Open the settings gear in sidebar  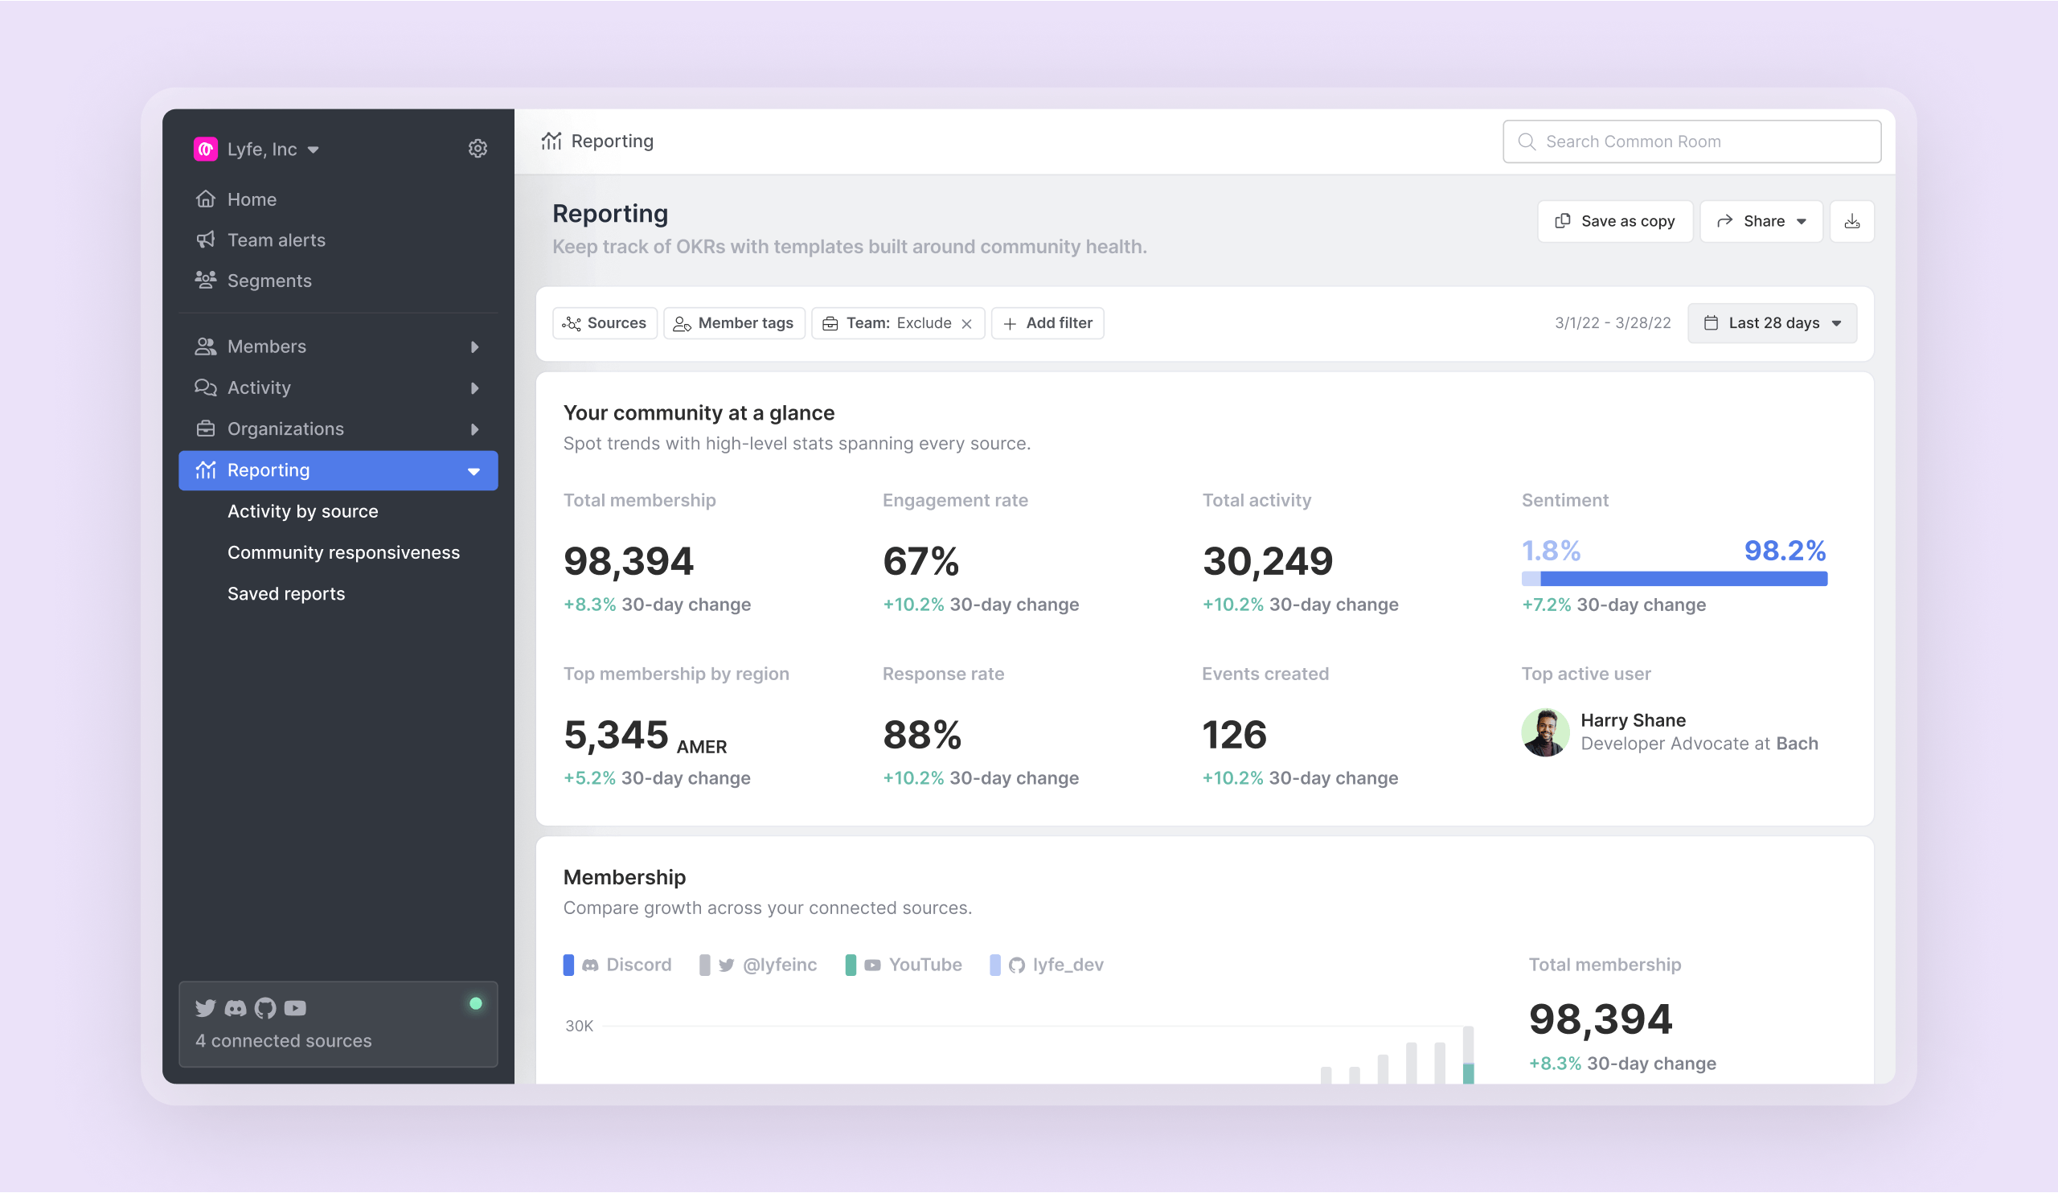click(478, 149)
